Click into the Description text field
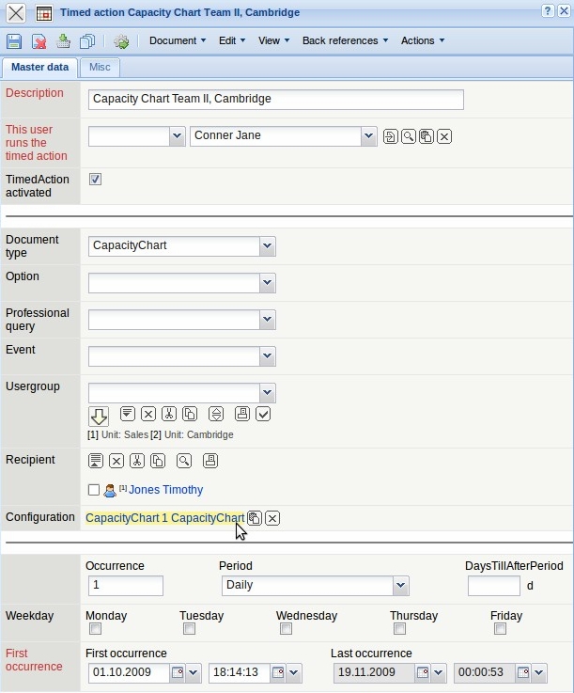The width and height of the screenshot is (574, 693). click(x=275, y=100)
